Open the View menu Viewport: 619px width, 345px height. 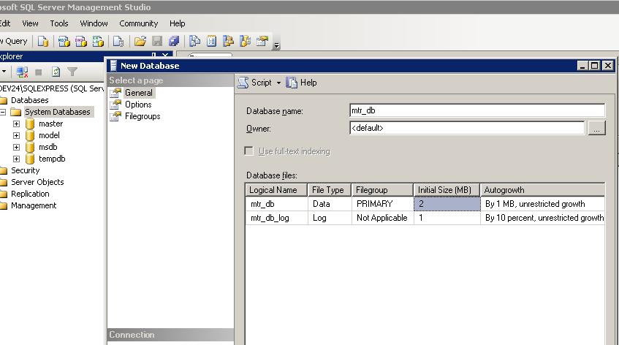pos(30,23)
